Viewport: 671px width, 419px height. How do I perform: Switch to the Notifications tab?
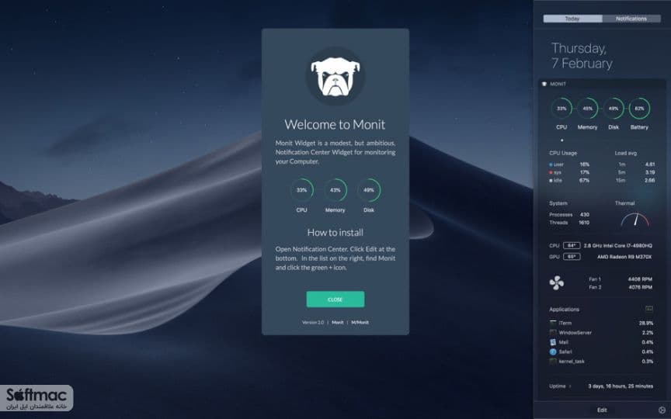(631, 19)
